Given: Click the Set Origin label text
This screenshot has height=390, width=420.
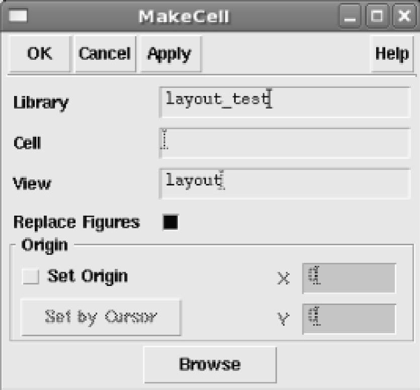Looking at the screenshot, I should pos(88,276).
